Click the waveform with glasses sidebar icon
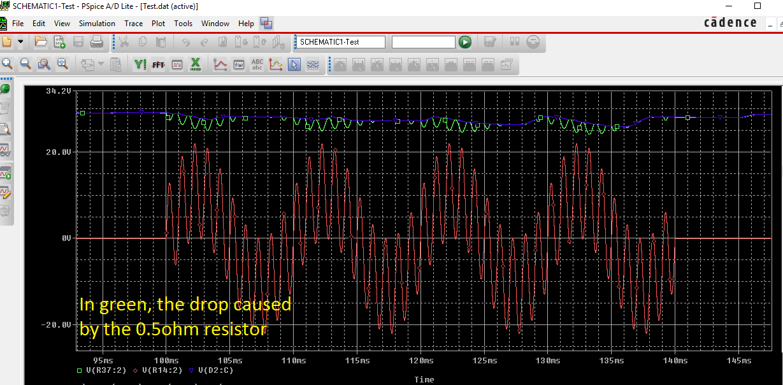783x385 pixels. click(x=5, y=150)
